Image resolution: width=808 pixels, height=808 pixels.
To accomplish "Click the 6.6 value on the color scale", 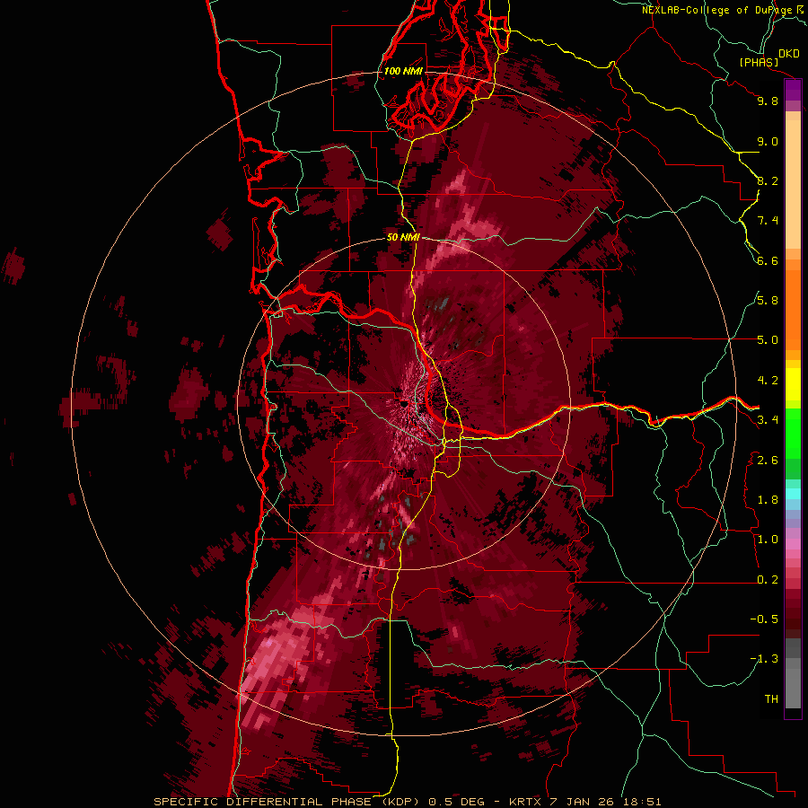I will pyautogui.click(x=768, y=260).
